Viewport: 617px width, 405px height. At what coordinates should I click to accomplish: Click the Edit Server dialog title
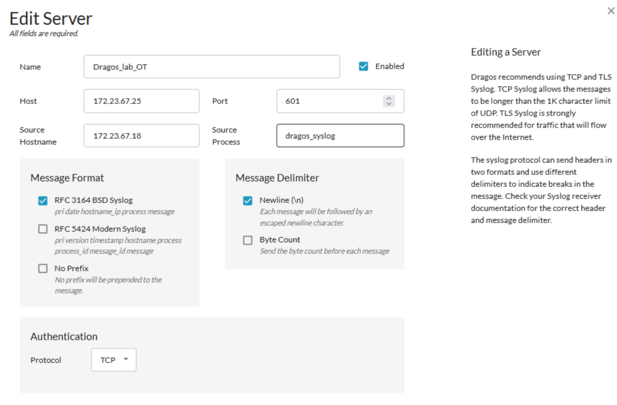point(51,18)
